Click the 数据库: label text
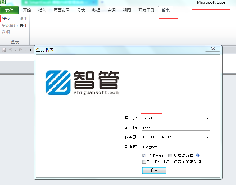Screen dimensions: 236x185 pos(132,147)
